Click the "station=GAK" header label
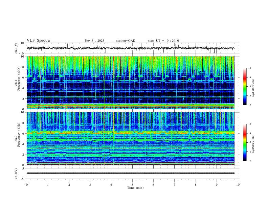 tap(126, 41)
